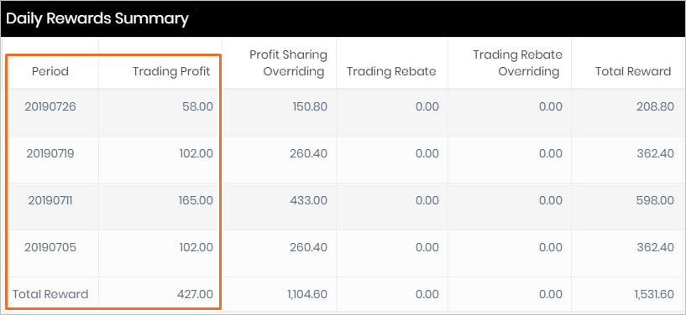Image resolution: width=686 pixels, height=315 pixels.
Task: Click the 1,104.60 overriding total
Action: point(307,294)
